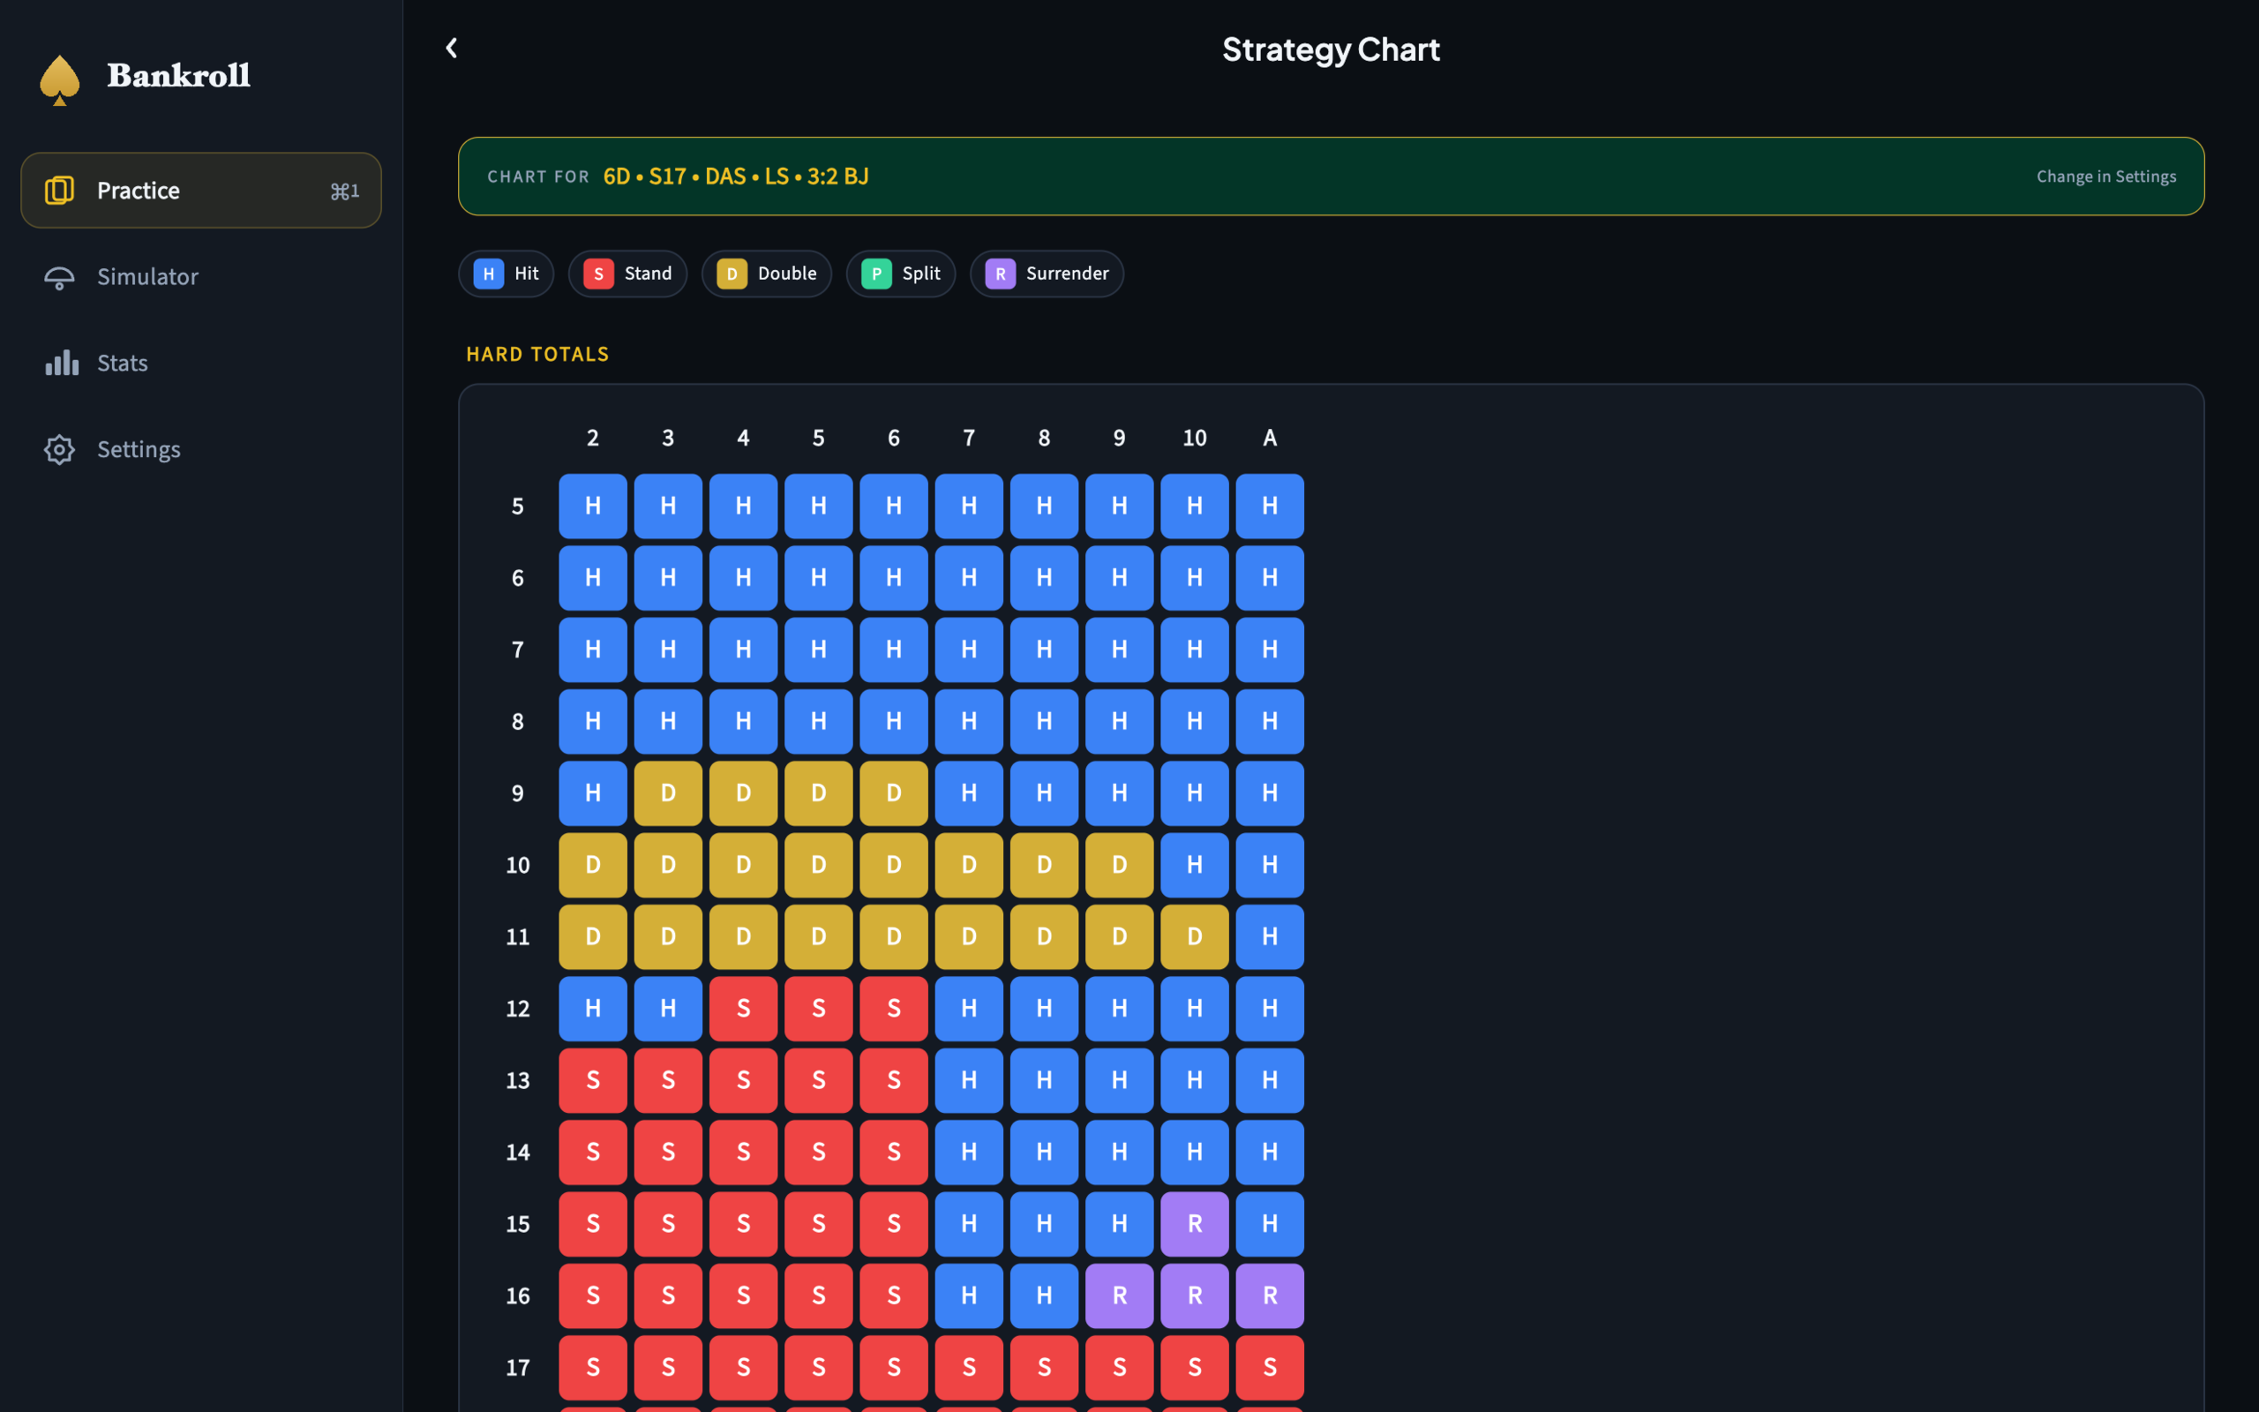Image resolution: width=2259 pixels, height=1412 pixels.
Task: Click the Hit cell for 14 vs 10
Action: click(1195, 1153)
